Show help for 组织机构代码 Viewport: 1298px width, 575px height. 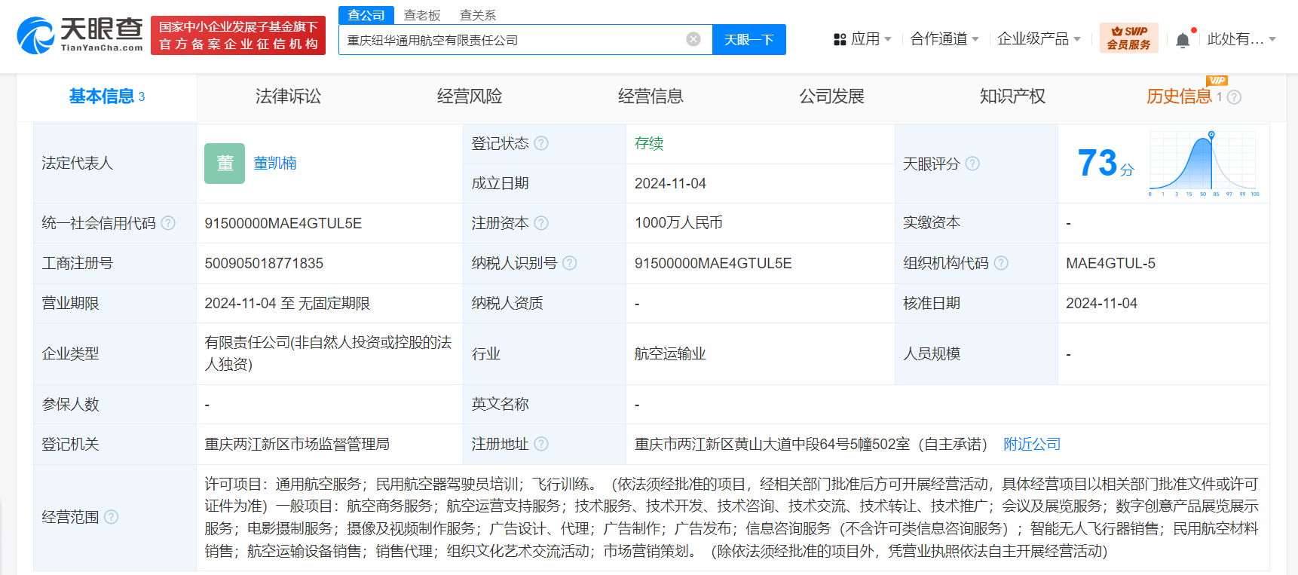[1001, 263]
